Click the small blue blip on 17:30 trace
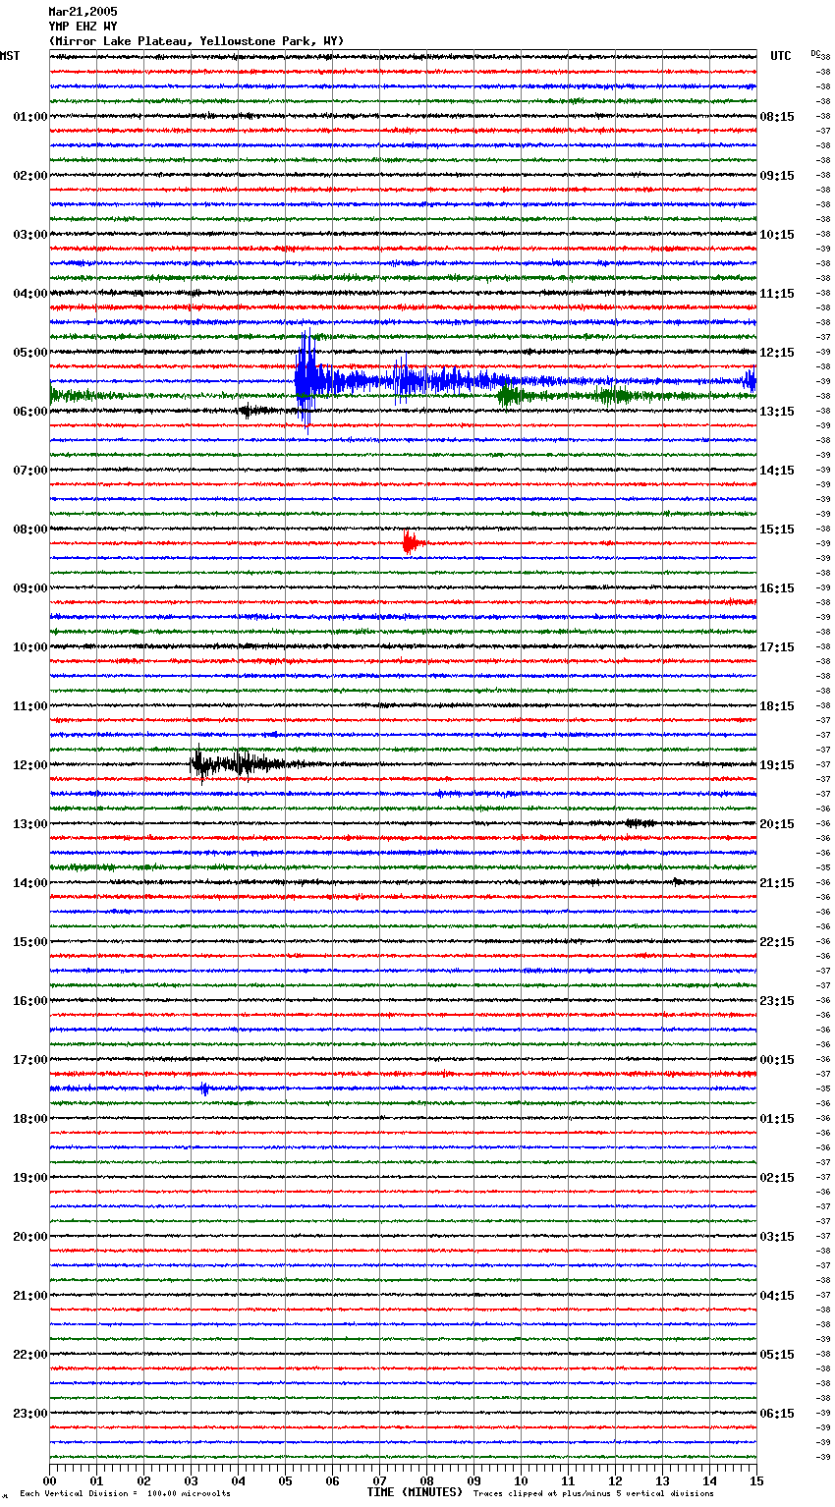 (x=204, y=1088)
